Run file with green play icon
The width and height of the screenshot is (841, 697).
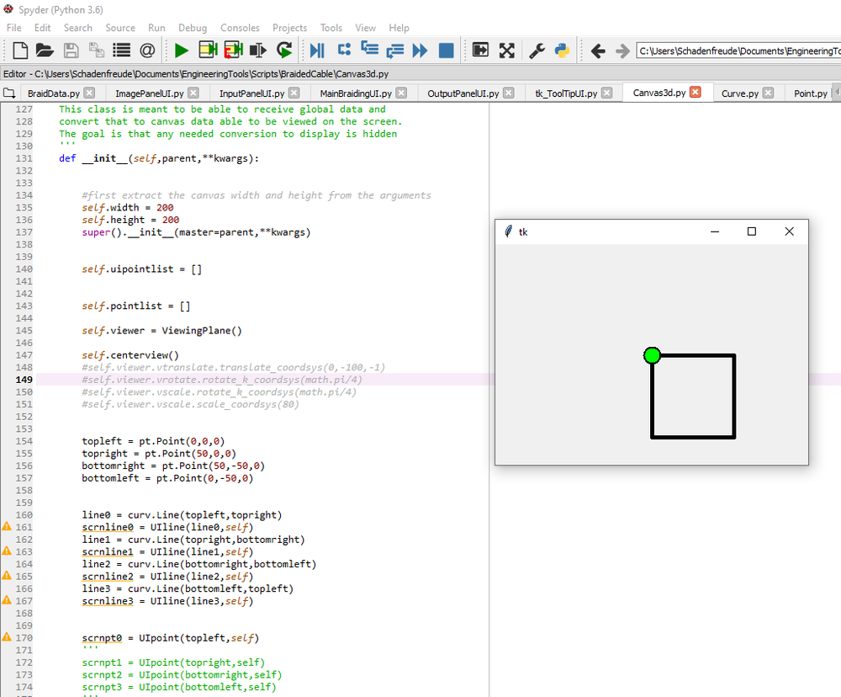click(182, 51)
